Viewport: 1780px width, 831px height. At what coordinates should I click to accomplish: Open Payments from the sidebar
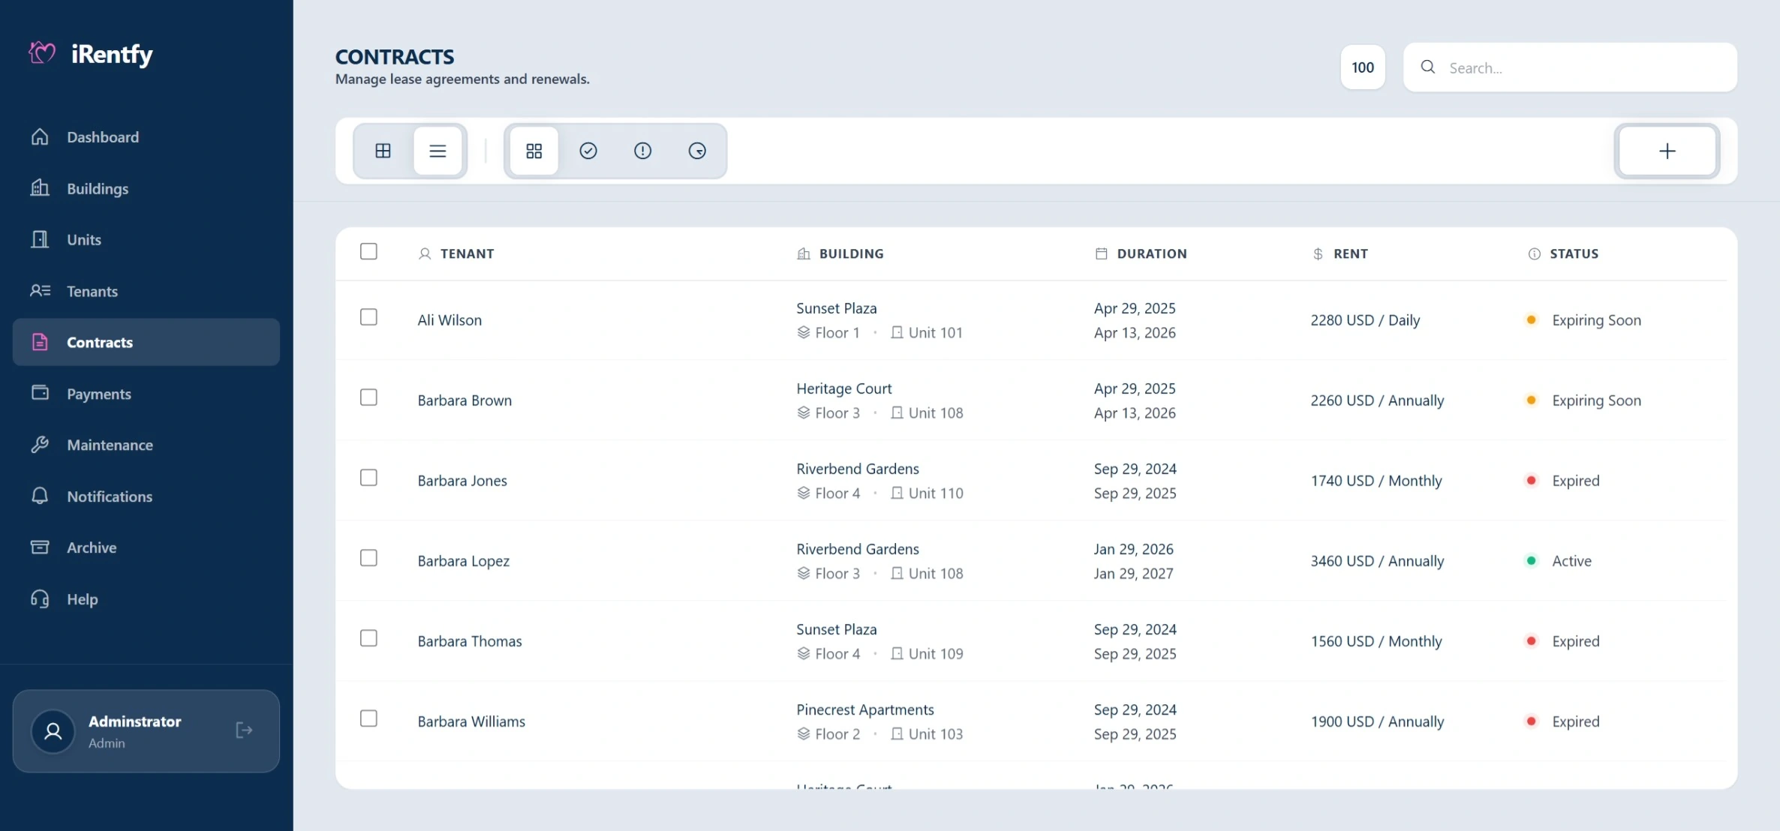[x=146, y=394]
